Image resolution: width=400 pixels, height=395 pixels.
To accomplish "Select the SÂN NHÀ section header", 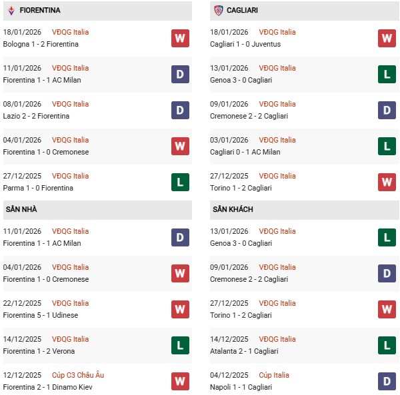I will (21, 209).
